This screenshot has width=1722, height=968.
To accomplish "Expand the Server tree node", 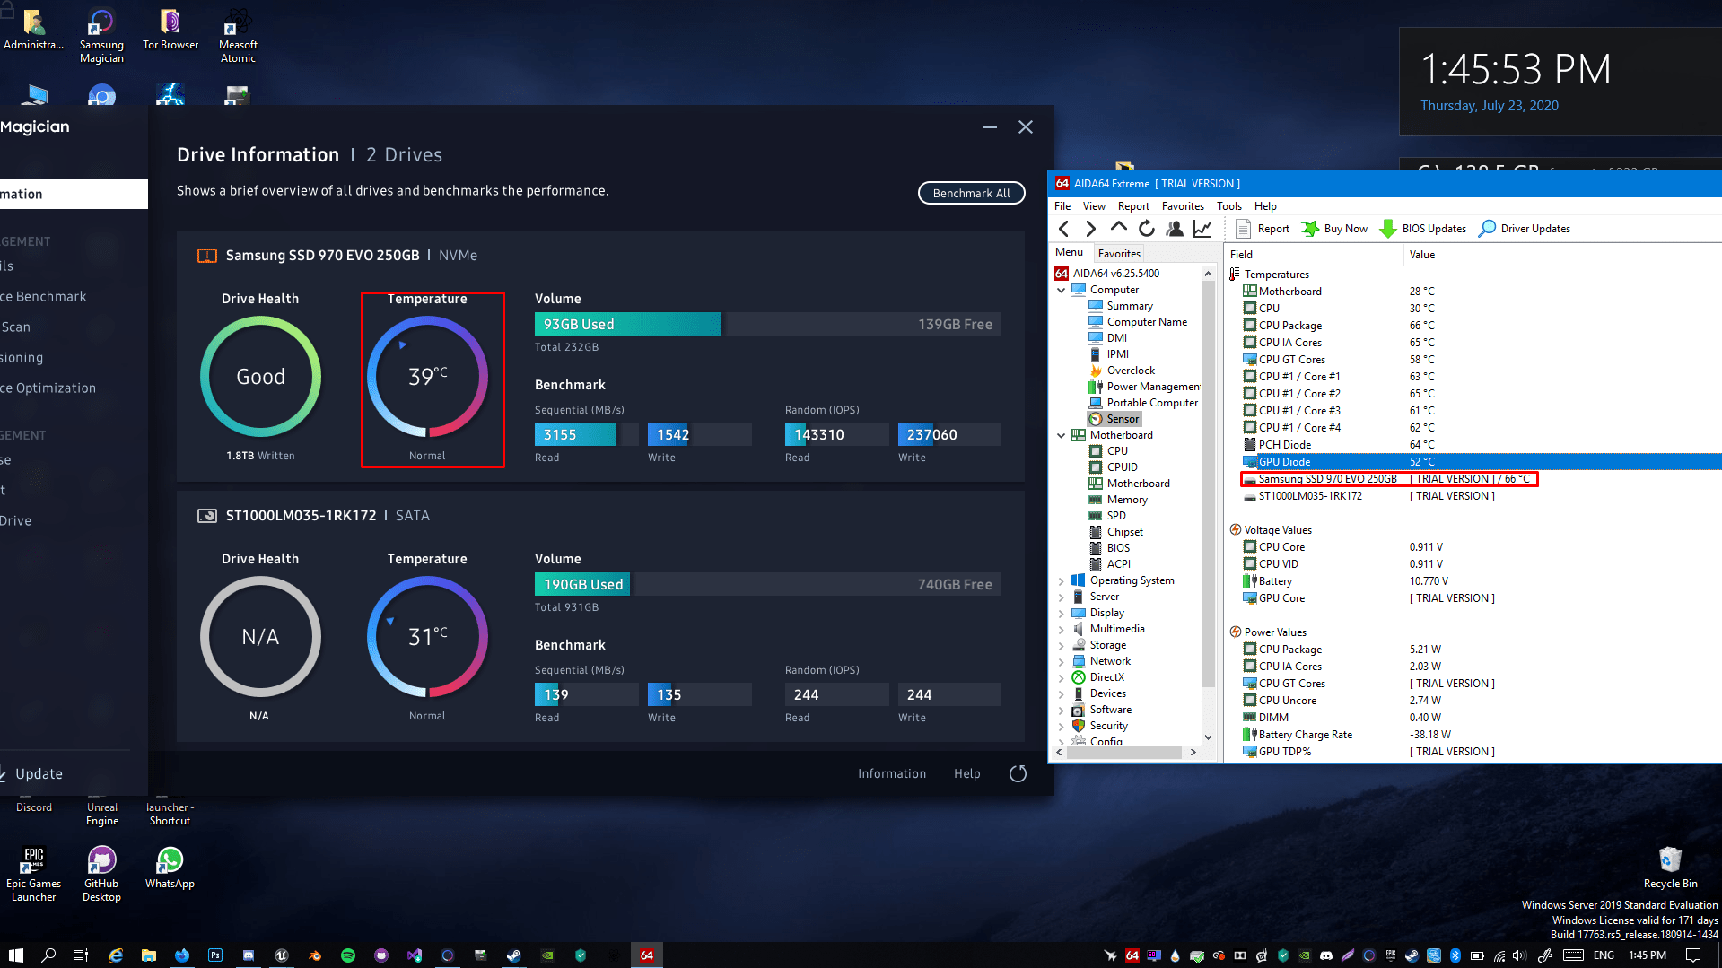I will [1062, 597].
